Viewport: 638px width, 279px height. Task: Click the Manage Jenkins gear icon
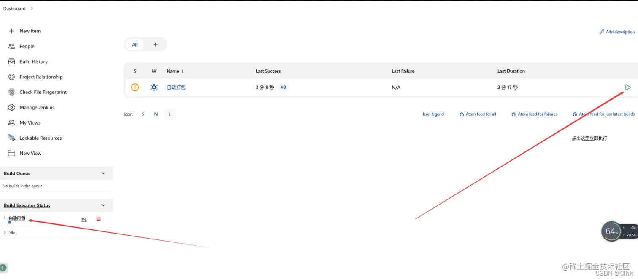tap(11, 107)
